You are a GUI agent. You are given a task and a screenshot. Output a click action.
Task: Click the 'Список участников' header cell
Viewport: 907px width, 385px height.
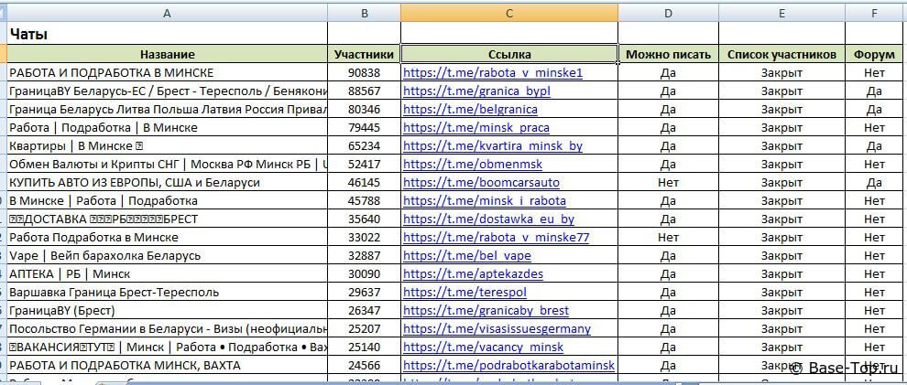pos(781,55)
